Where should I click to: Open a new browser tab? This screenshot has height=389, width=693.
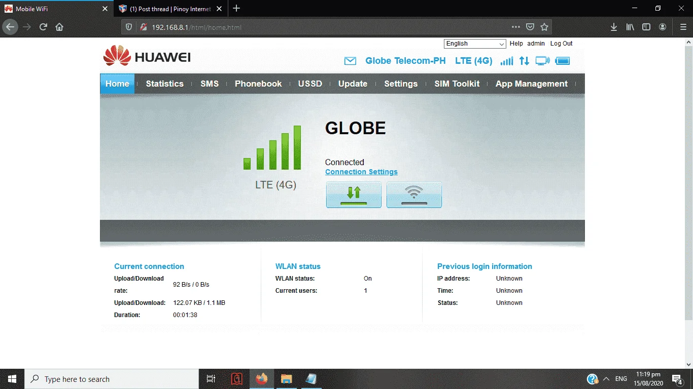tap(236, 9)
